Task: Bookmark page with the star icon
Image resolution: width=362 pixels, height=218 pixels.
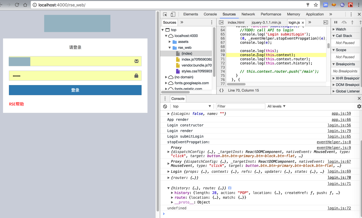Action: (316, 5)
